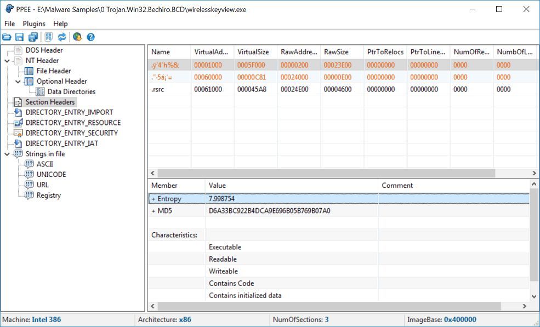Screen dimensions: 540x327
Task: Click the dual-screen toolbar icon
Action: pos(33,37)
